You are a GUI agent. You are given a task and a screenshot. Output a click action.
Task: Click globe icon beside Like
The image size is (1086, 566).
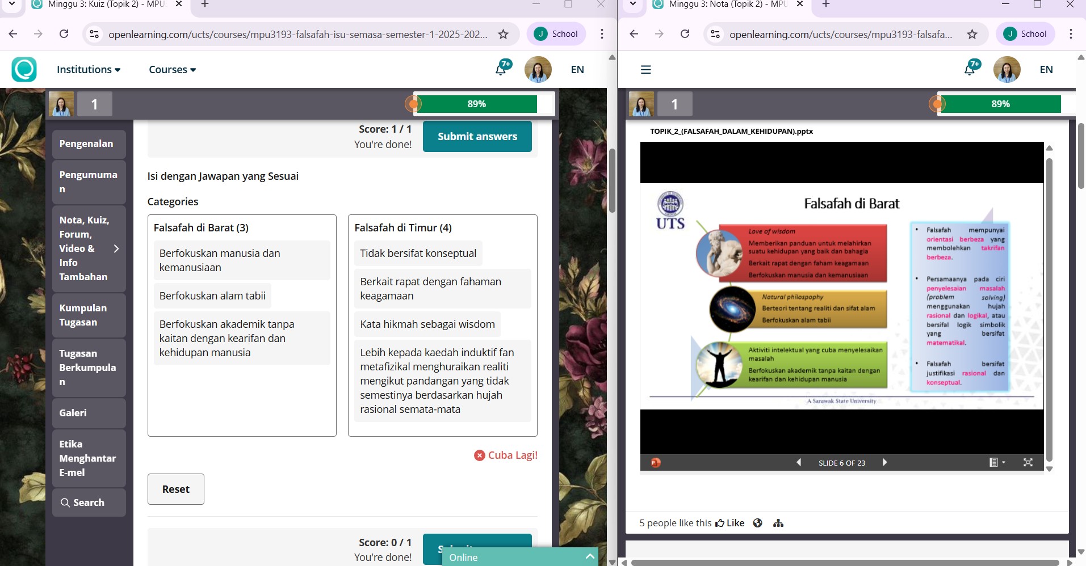click(757, 523)
